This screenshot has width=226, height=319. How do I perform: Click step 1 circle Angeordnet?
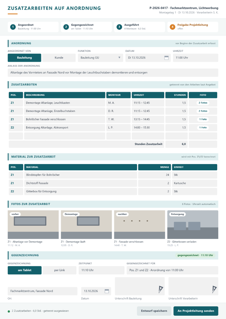(x=13, y=27)
